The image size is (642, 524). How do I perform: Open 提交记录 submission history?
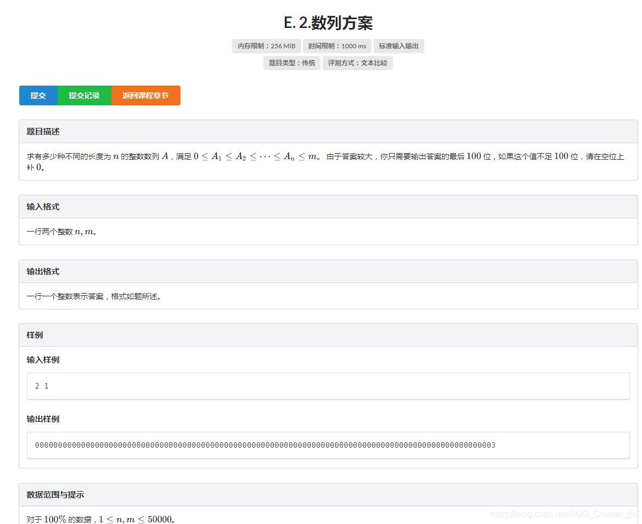(85, 95)
